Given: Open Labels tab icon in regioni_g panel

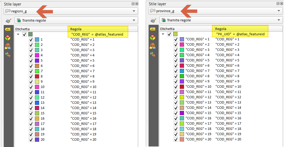Looking at the screenshot, I should [x=8, y=29].
